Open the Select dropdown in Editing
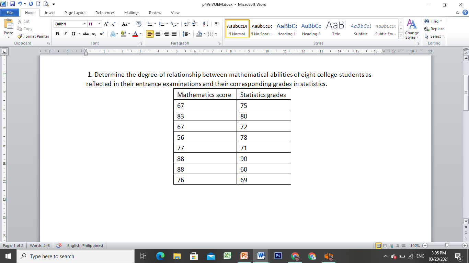Screen dimensions: 469x263 pyautogui.click(x=434, y=36)
